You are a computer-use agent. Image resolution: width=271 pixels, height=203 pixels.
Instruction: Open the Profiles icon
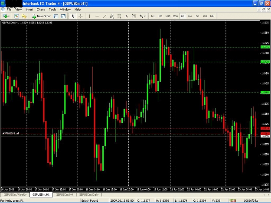(16, 16)
